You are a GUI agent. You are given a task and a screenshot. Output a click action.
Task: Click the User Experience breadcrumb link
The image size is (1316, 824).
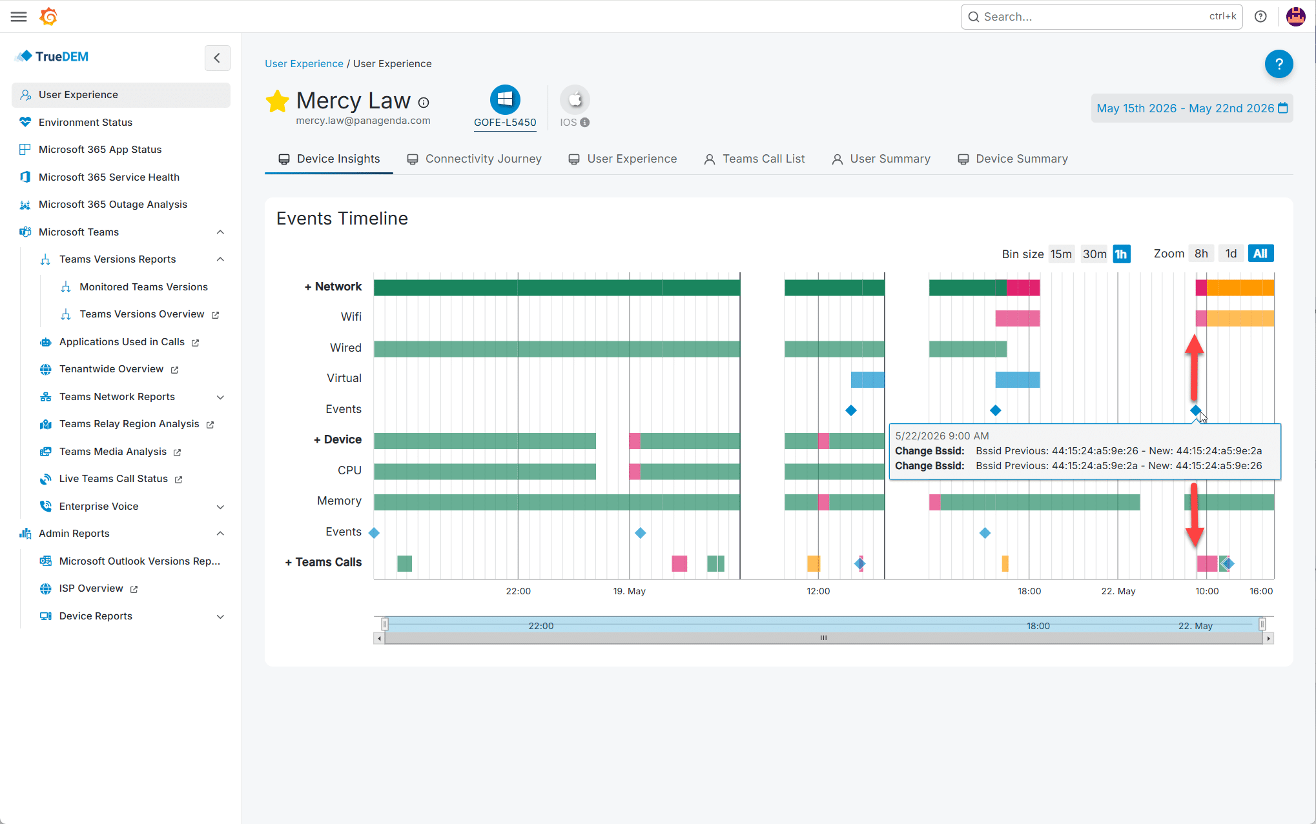[x=304, y=63]
